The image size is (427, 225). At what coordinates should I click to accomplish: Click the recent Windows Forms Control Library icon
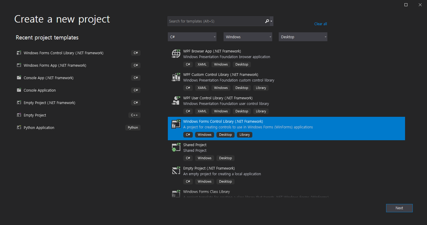(19, 53)
